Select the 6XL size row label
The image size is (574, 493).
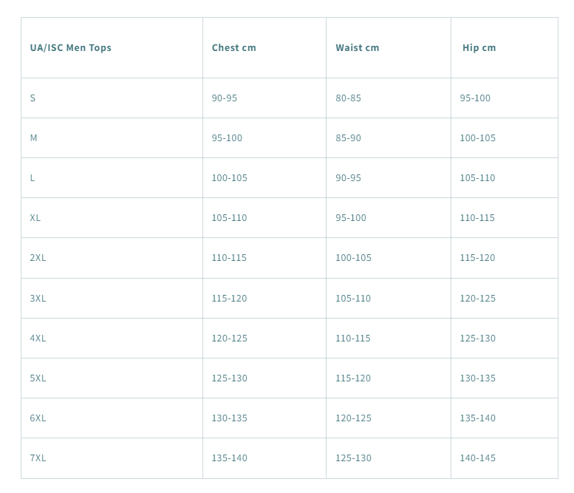38,418
